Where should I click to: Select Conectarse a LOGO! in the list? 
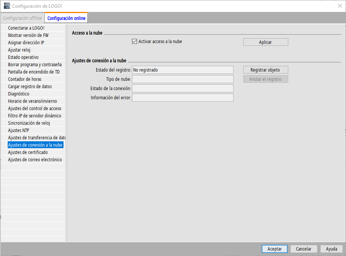(x=26, y=28)
